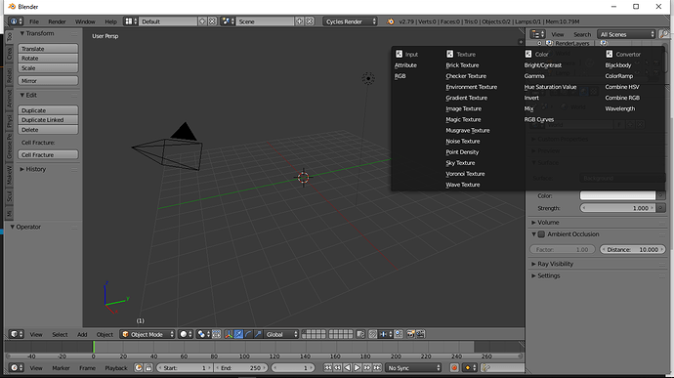674x378 pixels.
Task: Click the keyframe type diamond selector
Action: click(x=470, y=367)
